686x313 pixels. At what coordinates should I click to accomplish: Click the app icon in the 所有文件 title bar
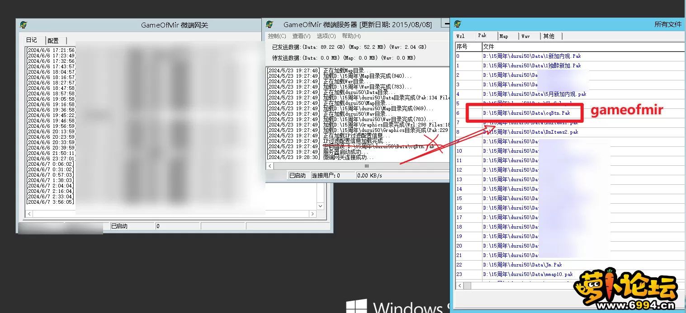(458, 24)
